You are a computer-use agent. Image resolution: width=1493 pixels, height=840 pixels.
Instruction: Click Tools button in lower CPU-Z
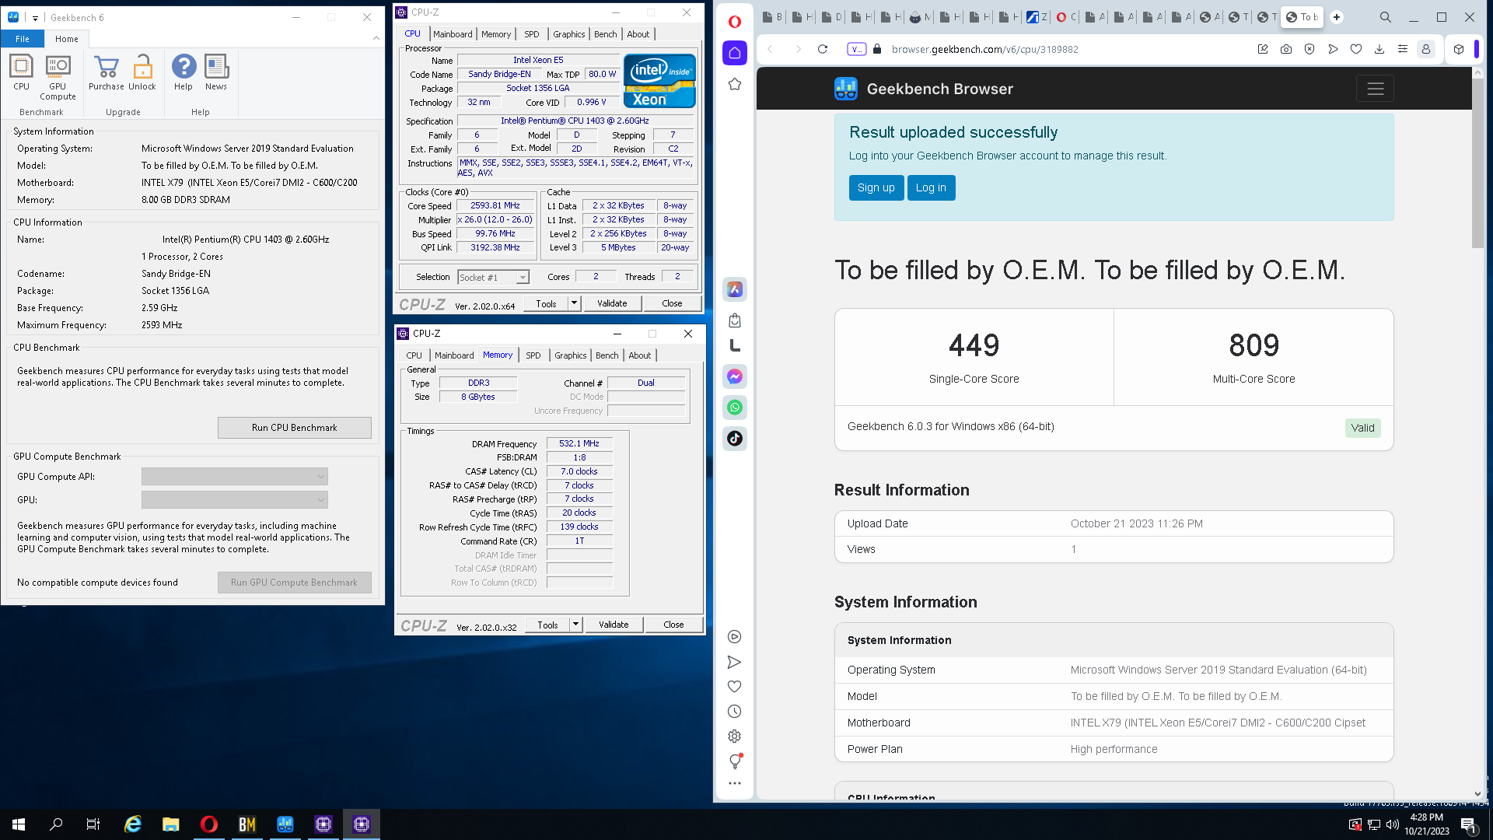[548, 625]
